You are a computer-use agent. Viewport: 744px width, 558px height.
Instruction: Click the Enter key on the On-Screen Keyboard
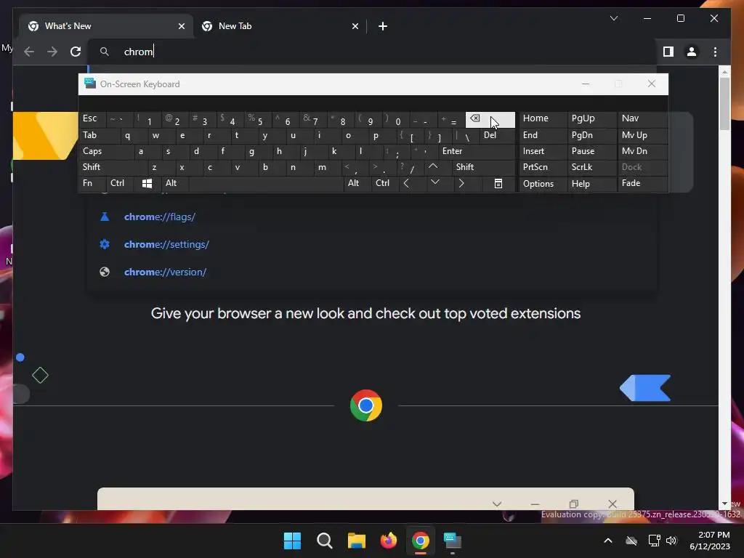[x=477, y=151]
